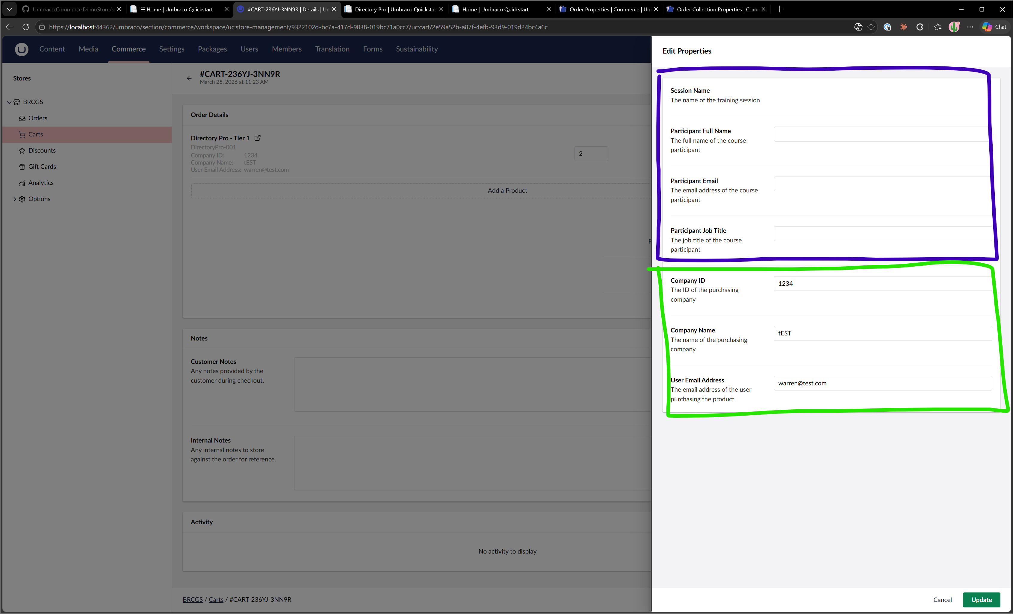Click the Participant Full Name field
Screen dimensions: 1013x614
tap(882, 134)
